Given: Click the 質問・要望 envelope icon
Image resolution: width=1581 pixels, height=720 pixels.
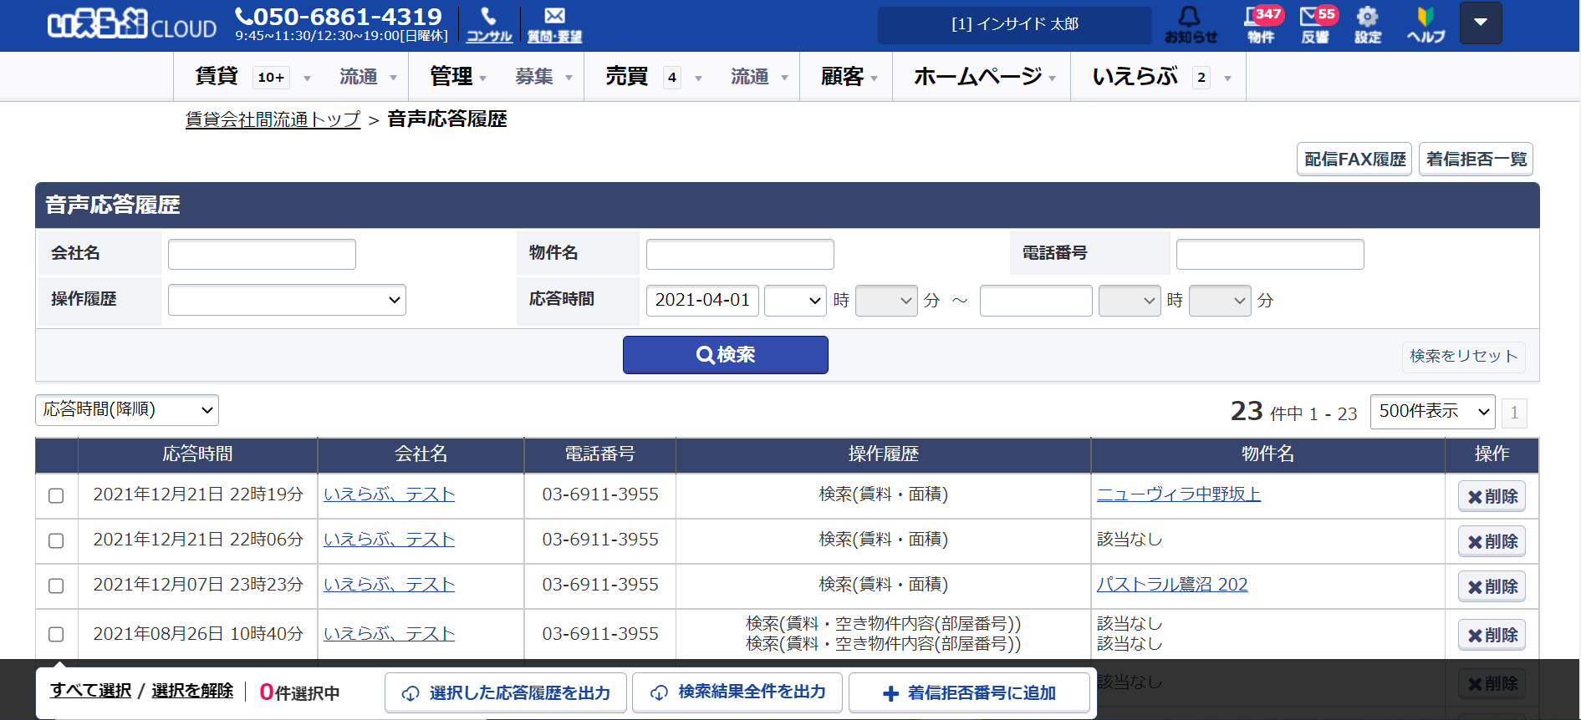Looking at the screenshot, I should pyautogui.click(x=554, y=24).
